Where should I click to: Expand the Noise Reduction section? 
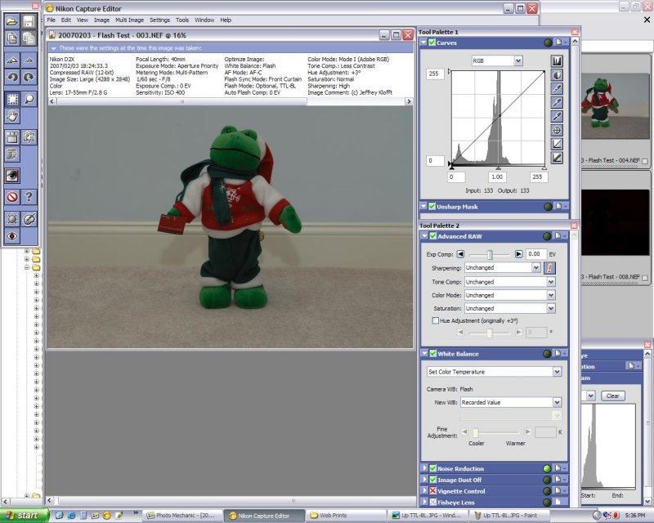[x=424, y=468]
